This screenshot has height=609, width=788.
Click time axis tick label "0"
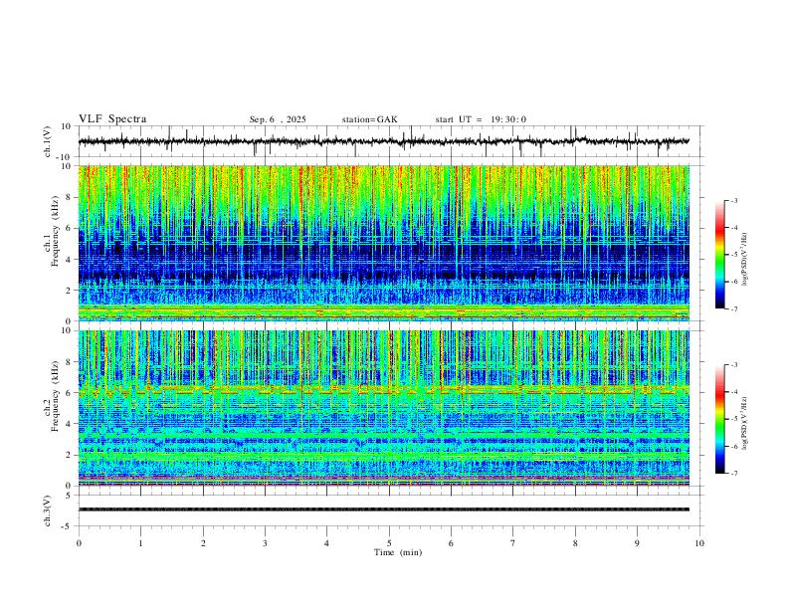click(79, 543)
